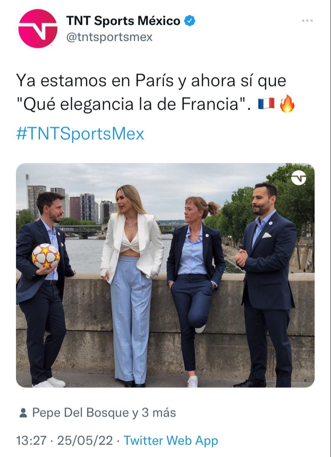Open the TNT Sports México profile avatar
Screen dimensions: 331x457
(x=38, y=28)
